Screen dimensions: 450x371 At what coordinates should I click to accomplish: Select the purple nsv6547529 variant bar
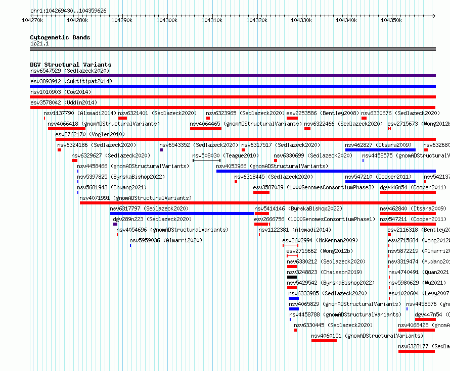pyautogui.click(x=233, y=76)
